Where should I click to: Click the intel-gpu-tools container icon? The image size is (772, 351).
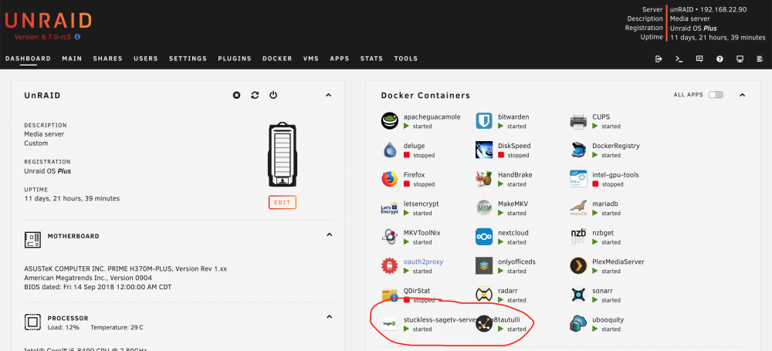click(578, 179)
